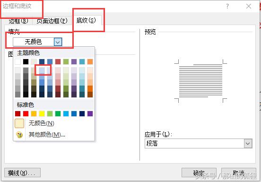Select the orange theme color in top row
This screenshot has height=182, width=261.
[90, 61]
